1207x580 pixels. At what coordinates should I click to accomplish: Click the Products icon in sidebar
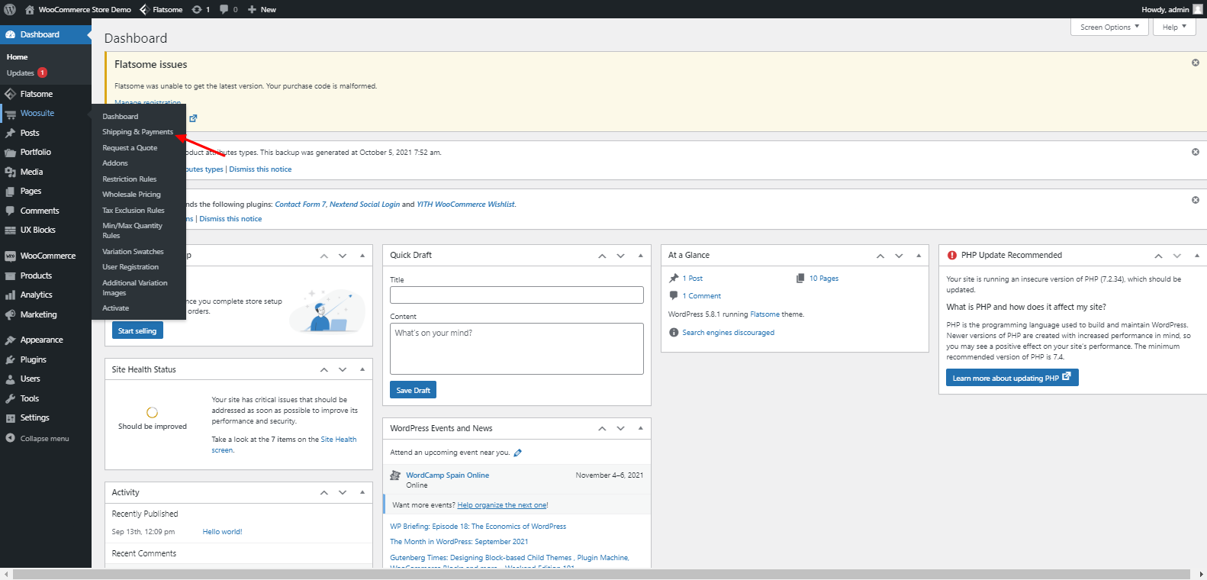click(x=11, y=275)
